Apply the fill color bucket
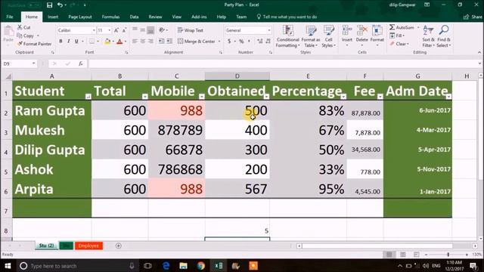 pyautogui.click(x=107, y=41)
